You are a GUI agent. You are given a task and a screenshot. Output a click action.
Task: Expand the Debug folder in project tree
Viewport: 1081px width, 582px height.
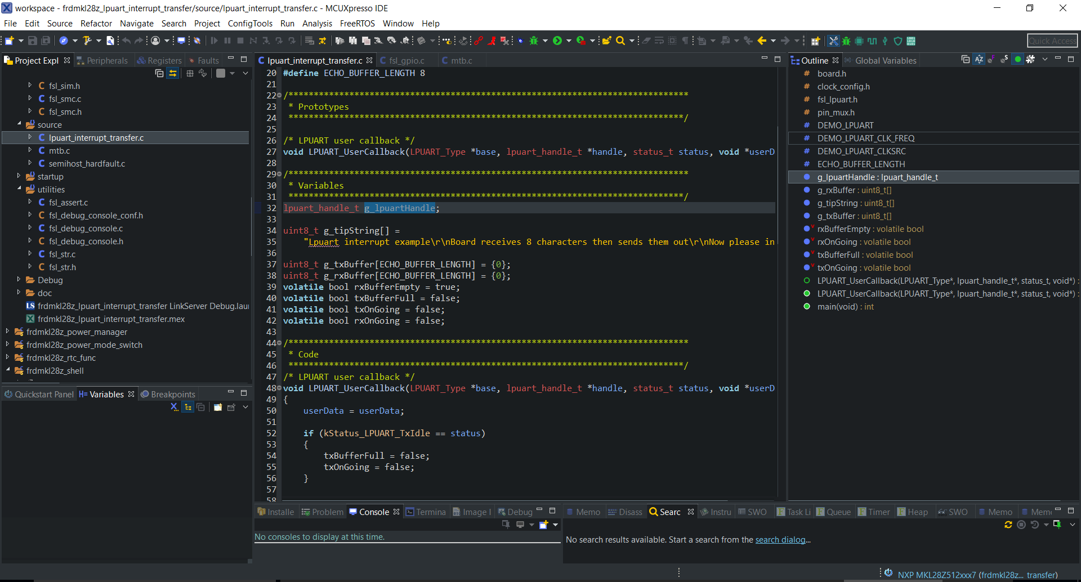[19, 280]
